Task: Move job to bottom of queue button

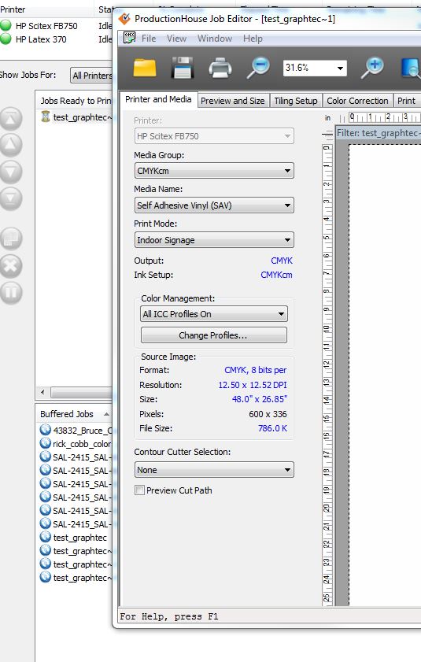Action: (x=10, y=198)
